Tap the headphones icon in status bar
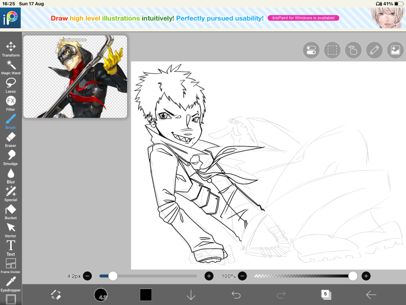Screen dimensions: 406x305 [x=379, y=4]
